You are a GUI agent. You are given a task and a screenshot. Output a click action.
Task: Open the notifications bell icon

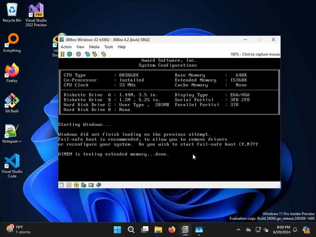[295, 230]
